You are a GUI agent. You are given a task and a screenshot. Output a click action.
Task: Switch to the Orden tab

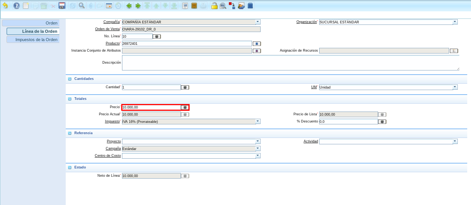tap(31, 23)
